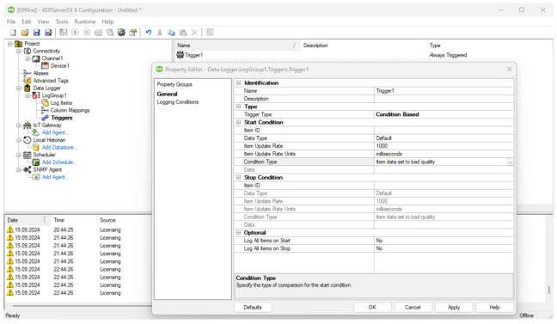The height and width of the screenshot is (324, 557).
Task: Open Properties from the toolbar icon
Action: [133, 33]
